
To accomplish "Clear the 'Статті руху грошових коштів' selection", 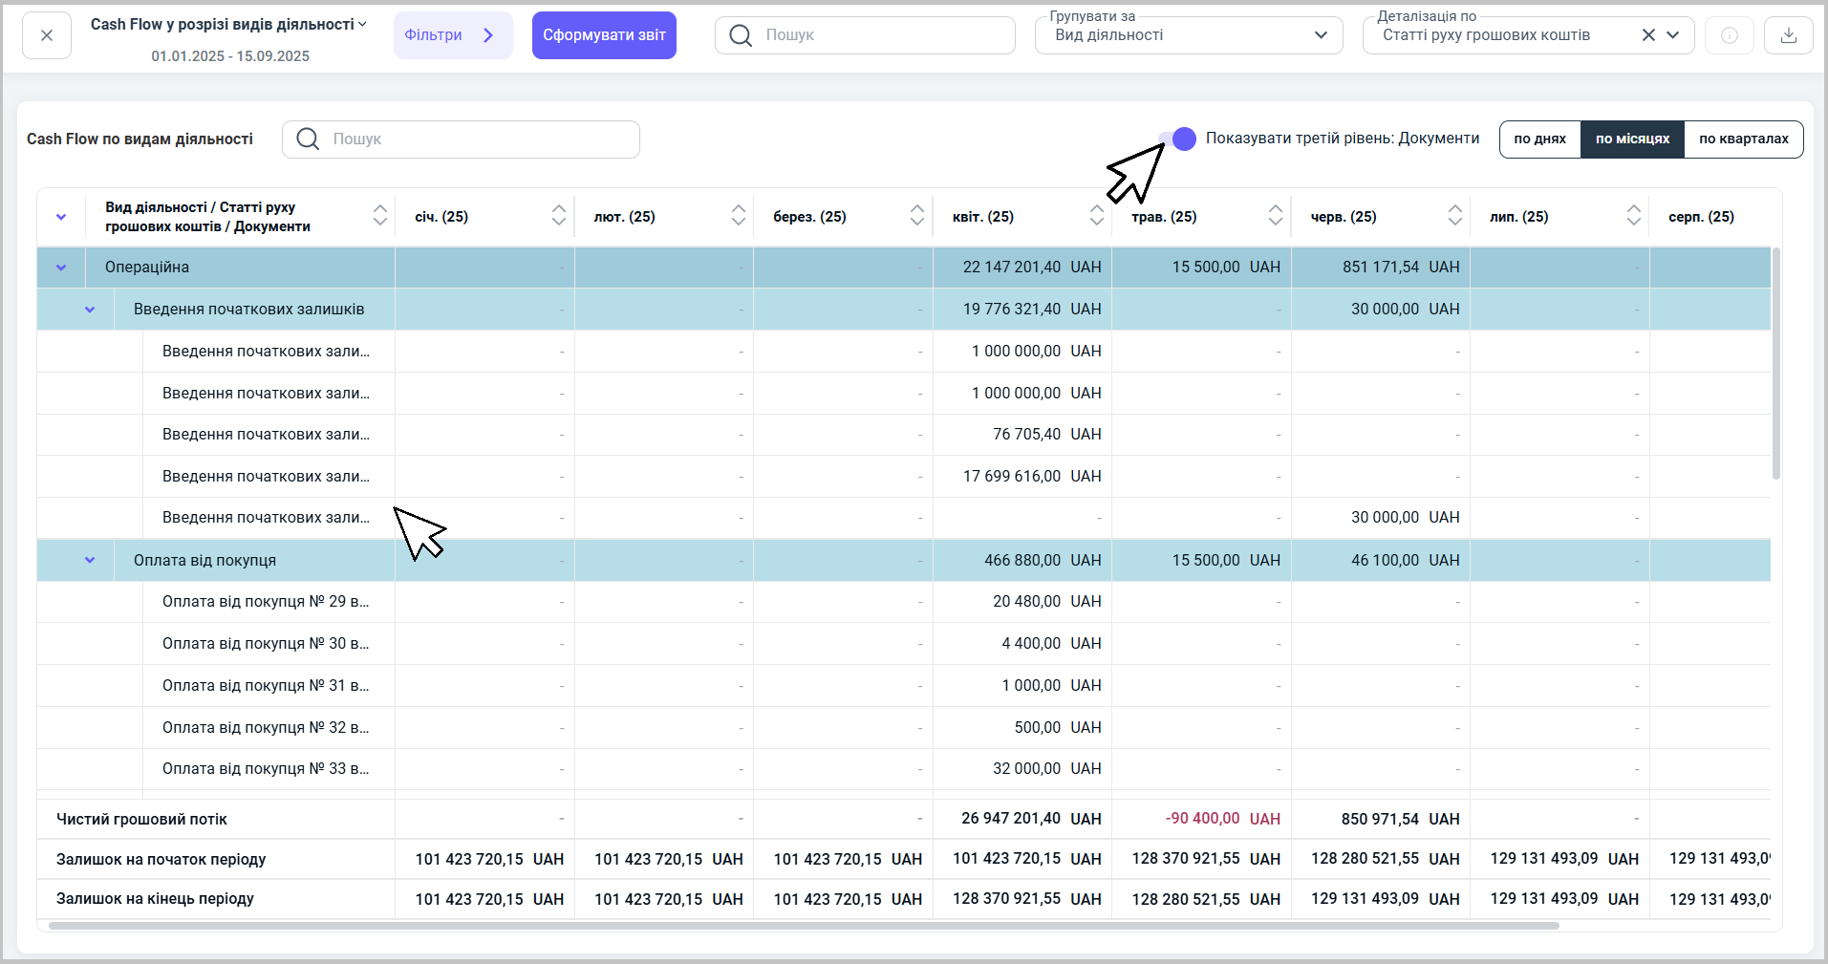I will 1648,35.
